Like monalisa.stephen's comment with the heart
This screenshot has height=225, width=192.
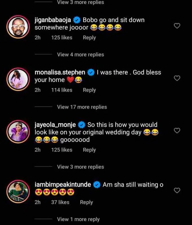(x=177, y=78)
